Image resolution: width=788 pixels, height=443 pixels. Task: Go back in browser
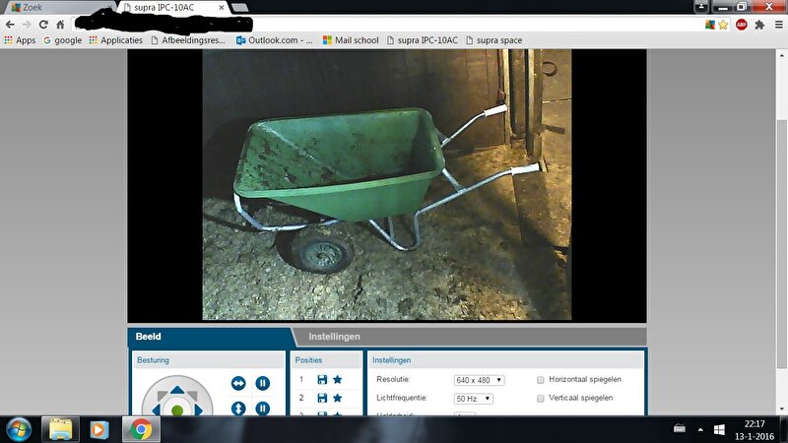click(x=10, y=24)
